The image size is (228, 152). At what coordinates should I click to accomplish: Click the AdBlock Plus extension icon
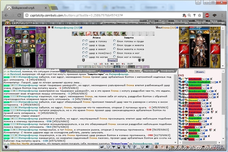(x=207, y=15)
